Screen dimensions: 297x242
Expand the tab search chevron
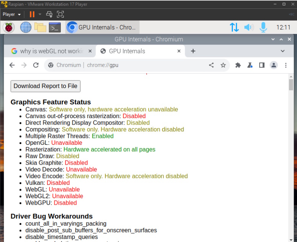point(282,51)
